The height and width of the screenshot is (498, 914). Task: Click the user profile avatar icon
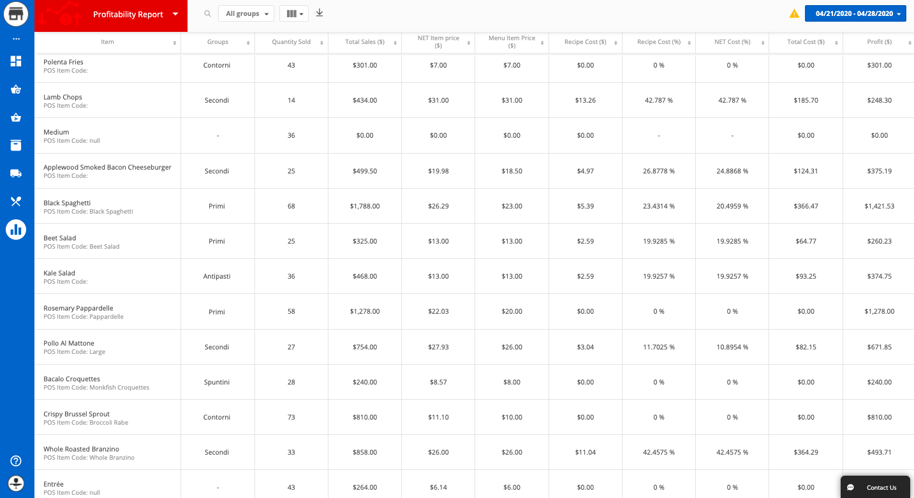[16, 483]
